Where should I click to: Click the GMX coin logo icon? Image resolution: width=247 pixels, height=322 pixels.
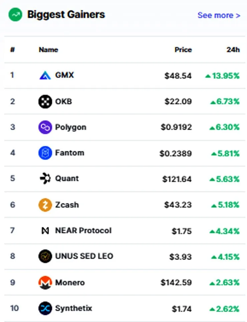45,75
